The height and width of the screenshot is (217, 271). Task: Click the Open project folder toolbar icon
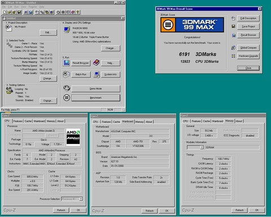(10, 12)
